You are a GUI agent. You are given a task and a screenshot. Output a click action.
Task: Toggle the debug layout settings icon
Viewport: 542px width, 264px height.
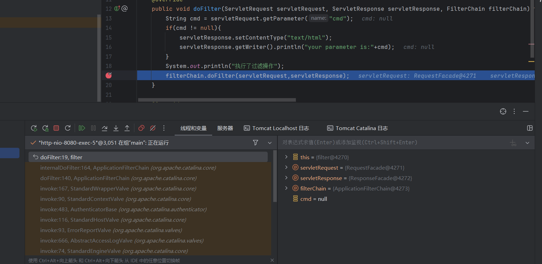tap(530, 128)
